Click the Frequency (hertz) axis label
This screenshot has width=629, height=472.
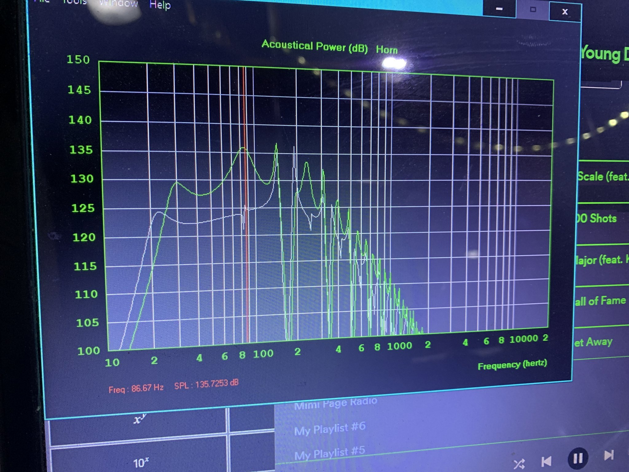(512, 365)
